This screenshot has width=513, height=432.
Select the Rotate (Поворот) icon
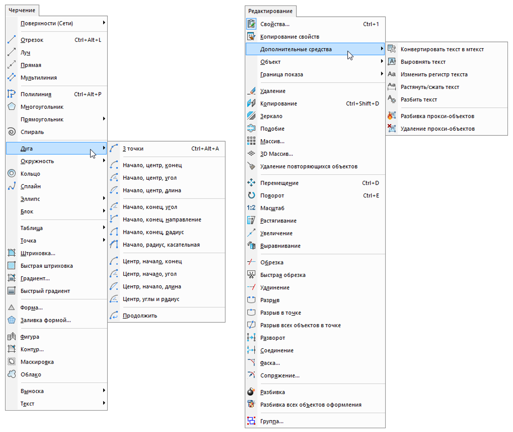(x=251, y=195)
